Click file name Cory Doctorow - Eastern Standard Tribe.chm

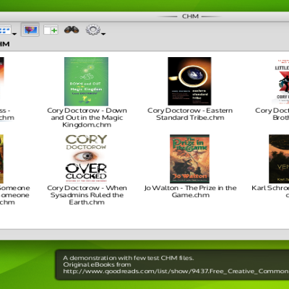tap(190, 114)
